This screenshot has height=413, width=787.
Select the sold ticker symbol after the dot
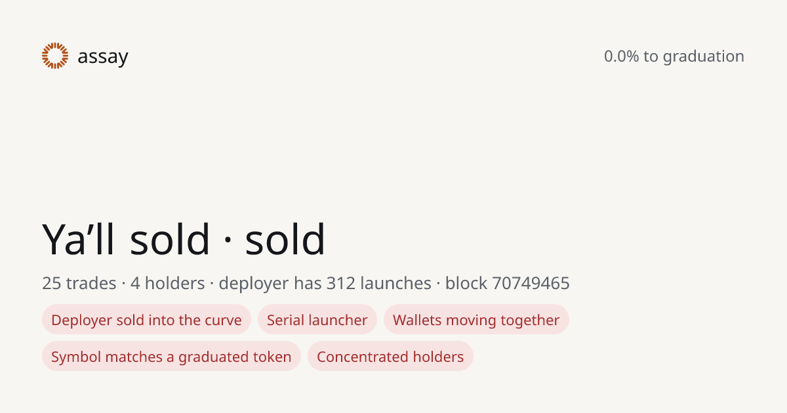tap(285, 239)
